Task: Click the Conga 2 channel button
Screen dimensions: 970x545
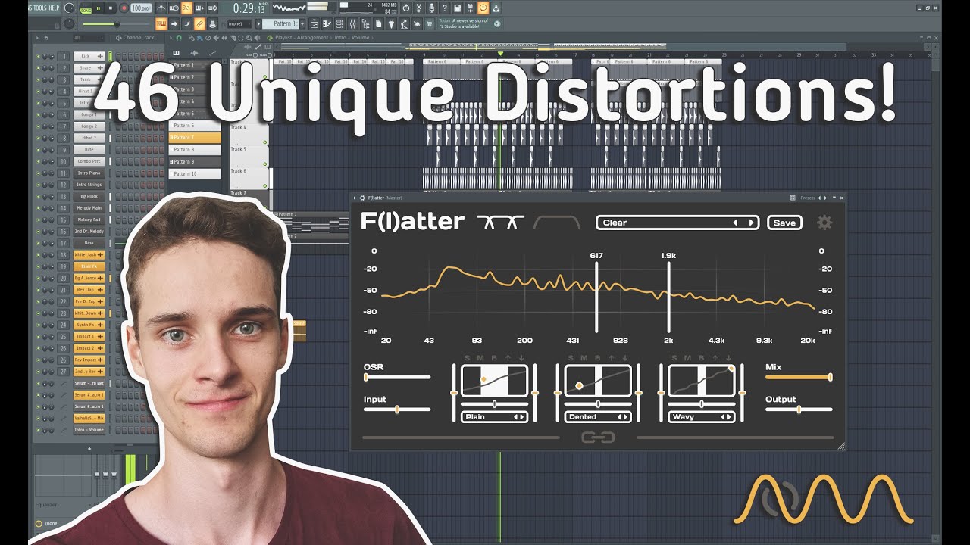Action: coord(89,126)
